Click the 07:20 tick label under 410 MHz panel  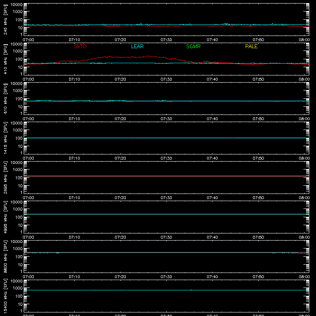click(120, 79)
